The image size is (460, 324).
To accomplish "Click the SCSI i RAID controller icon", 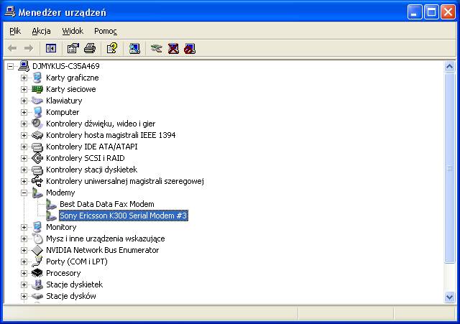I will (x=37, y=158).
